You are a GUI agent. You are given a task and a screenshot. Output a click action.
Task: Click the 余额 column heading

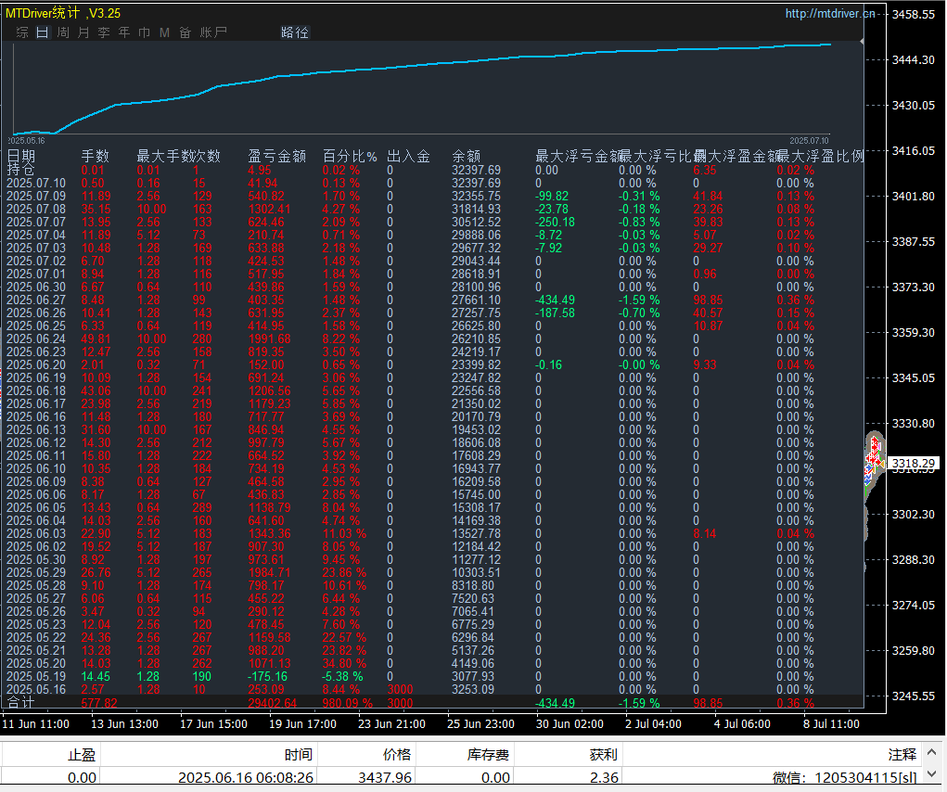pos(467,157)
